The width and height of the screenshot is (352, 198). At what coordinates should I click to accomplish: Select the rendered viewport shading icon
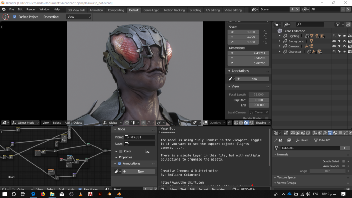click(x=251, y=123)
